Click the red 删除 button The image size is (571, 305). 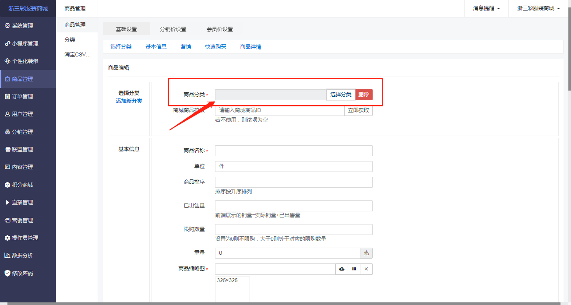(x=364, y=95)
